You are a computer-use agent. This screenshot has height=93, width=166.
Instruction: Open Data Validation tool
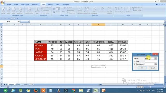point(94,10)
